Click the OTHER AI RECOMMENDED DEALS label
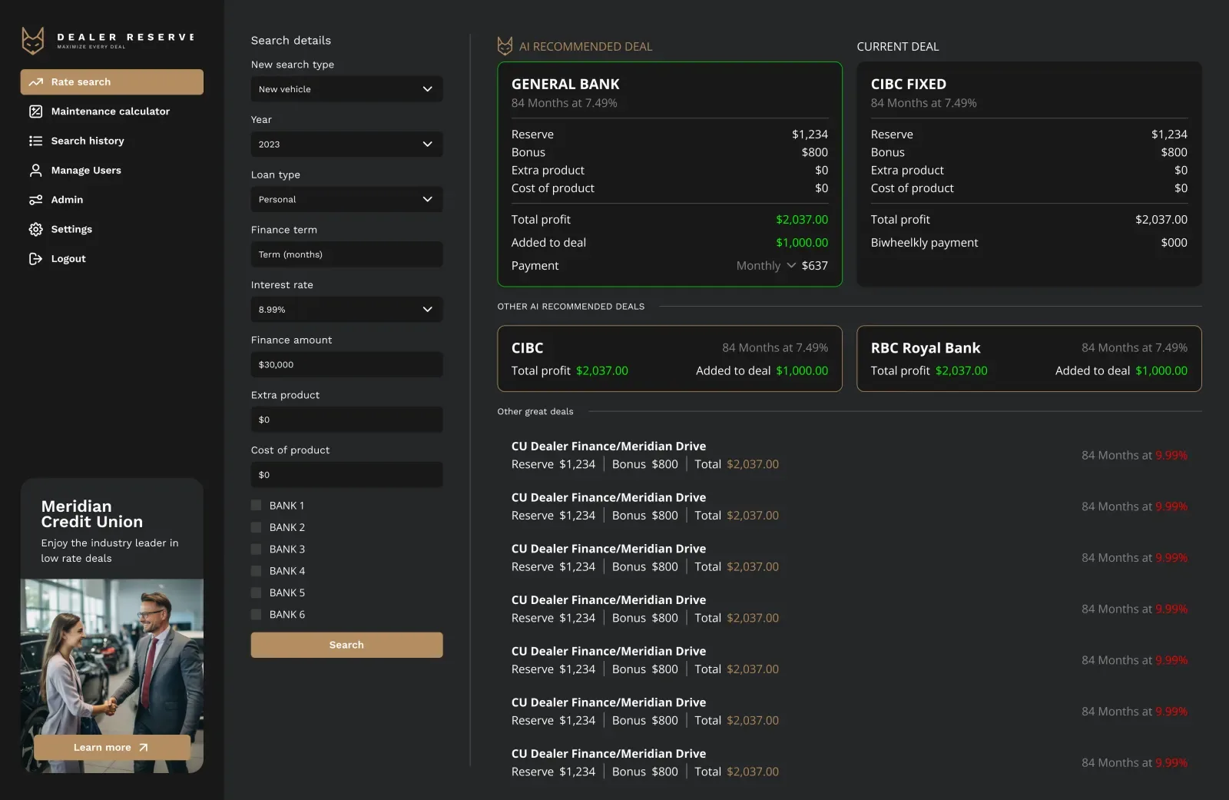 coord(571,307)
